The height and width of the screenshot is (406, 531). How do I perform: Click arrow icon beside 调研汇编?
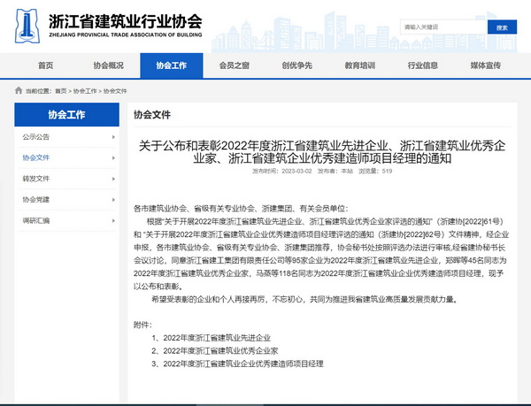[115, 219]
